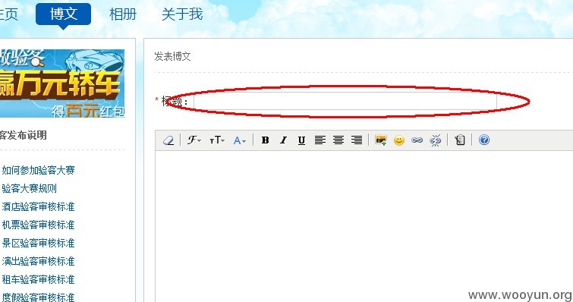573x302 pixels.
Task: Open 演出验客审核标准 link
Action: click(39, 262)
